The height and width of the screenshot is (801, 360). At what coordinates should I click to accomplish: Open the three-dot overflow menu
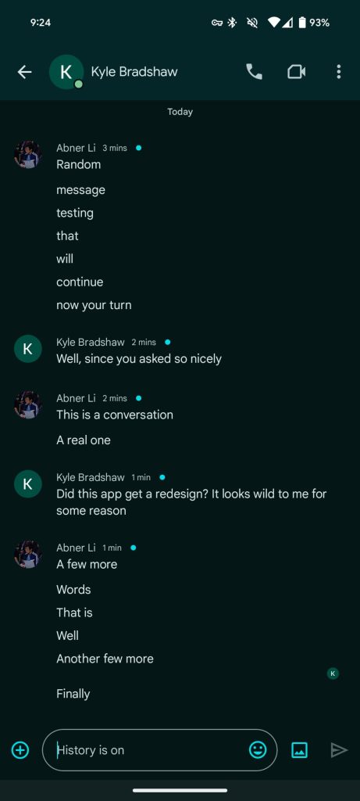click(339, 72)
